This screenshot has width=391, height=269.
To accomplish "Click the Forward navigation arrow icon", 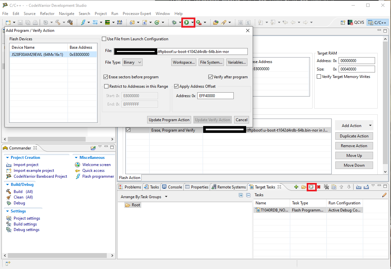I will [x=305, y=22].
